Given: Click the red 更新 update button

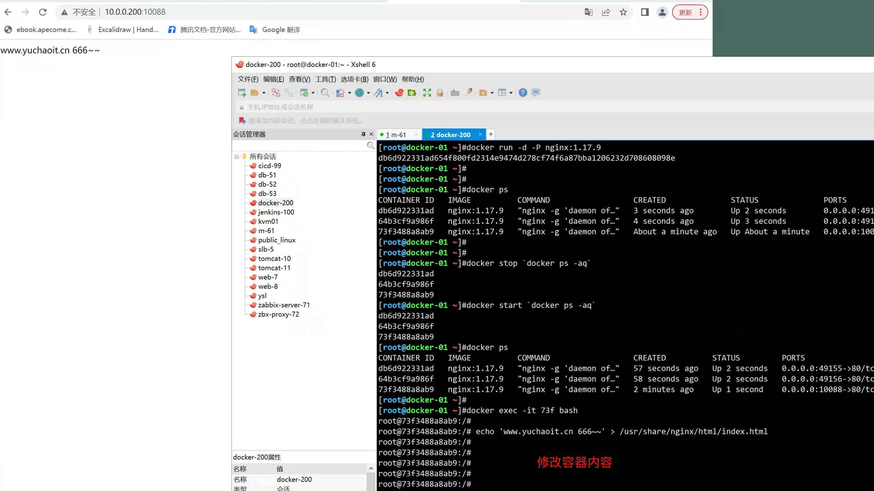Looking at the screenshot, I should (x=685, y=12).
